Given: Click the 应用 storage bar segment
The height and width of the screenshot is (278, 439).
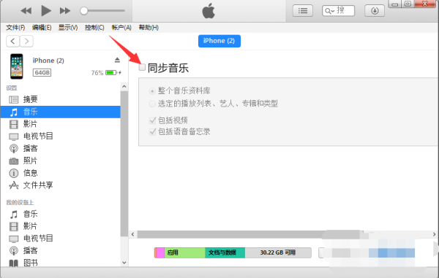Looking at the screenshot, I should click(185, 252).
